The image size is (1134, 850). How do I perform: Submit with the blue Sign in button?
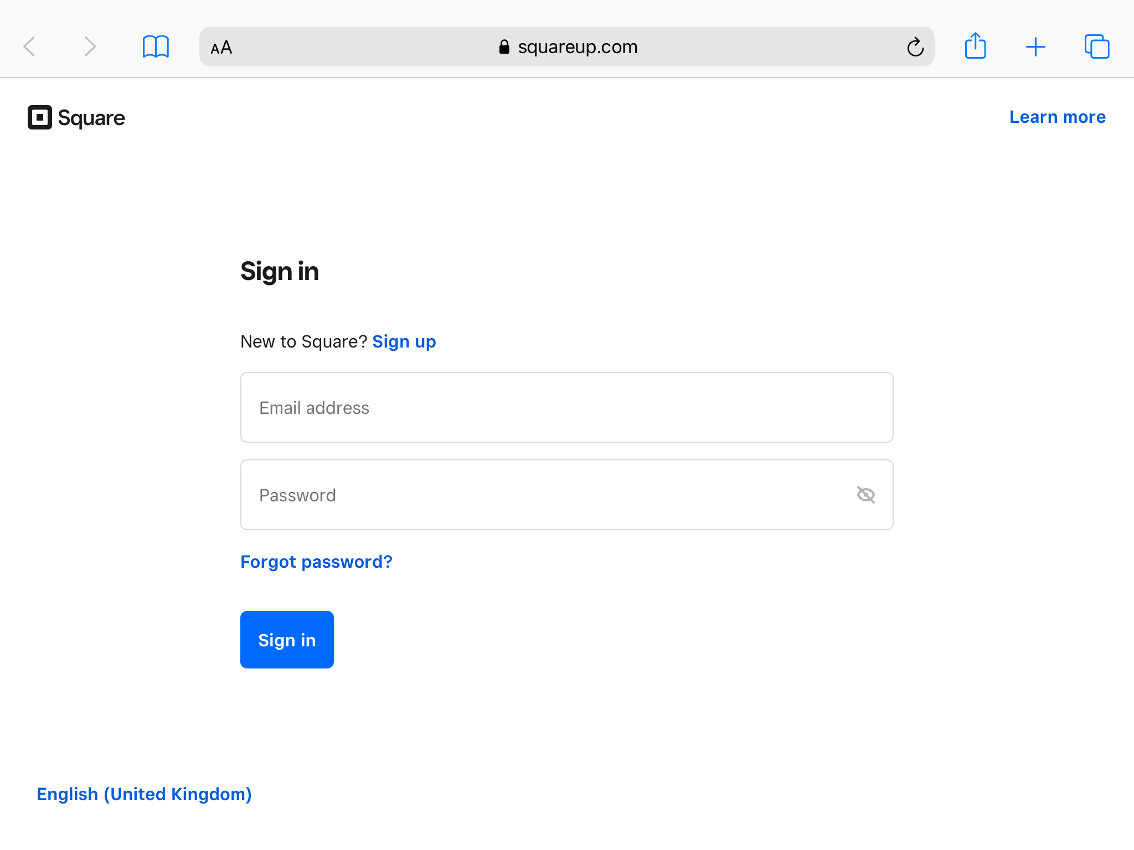(287, 640)
